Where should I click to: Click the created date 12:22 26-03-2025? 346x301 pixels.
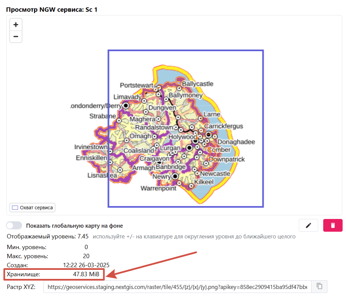(86, 265)
